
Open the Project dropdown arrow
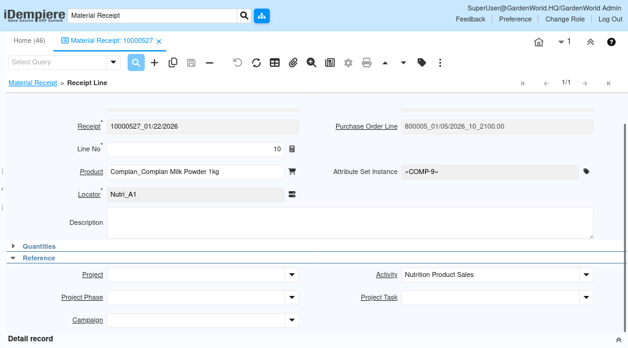292,275
